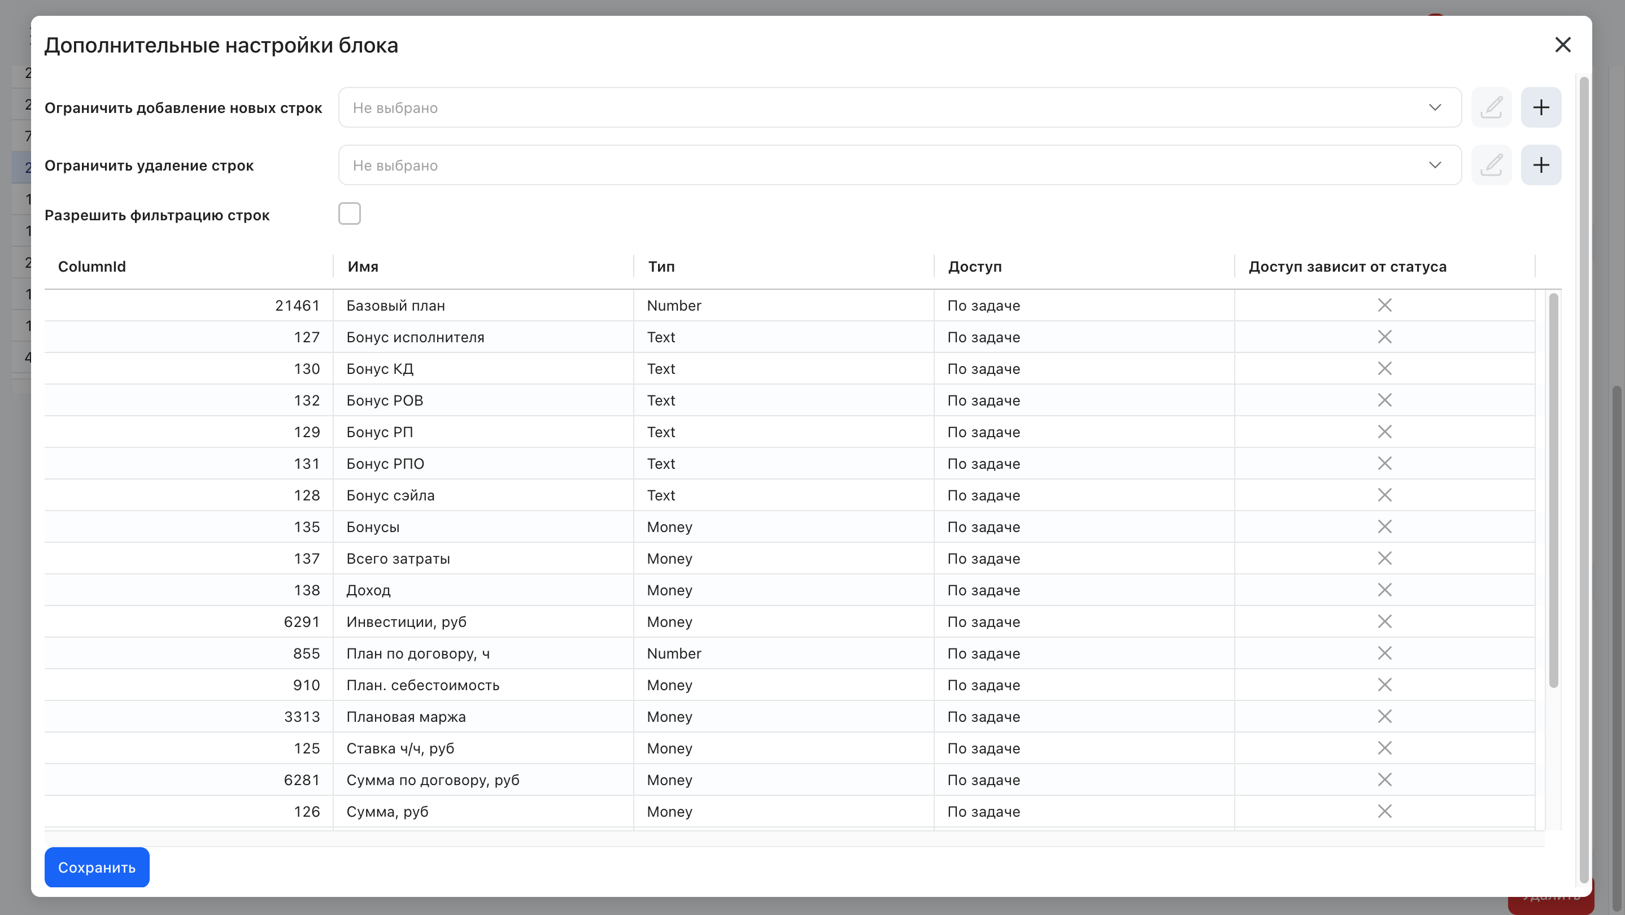Image resolution: width=1625 pixels, height=915 pixels.
Task: Click plus icon for adding-rows restriction
Action: [1540, 107]
